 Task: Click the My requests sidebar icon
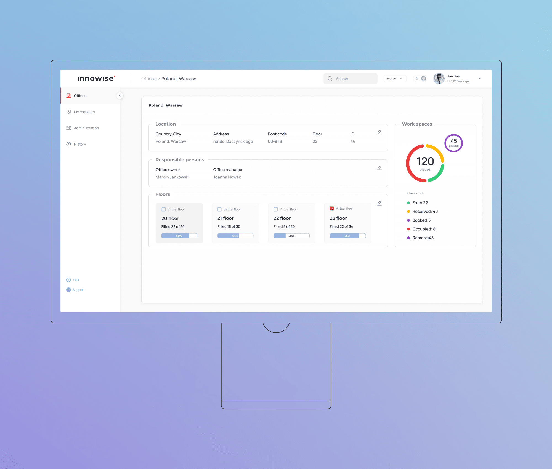pyautogui.click(x=68, y=112)
